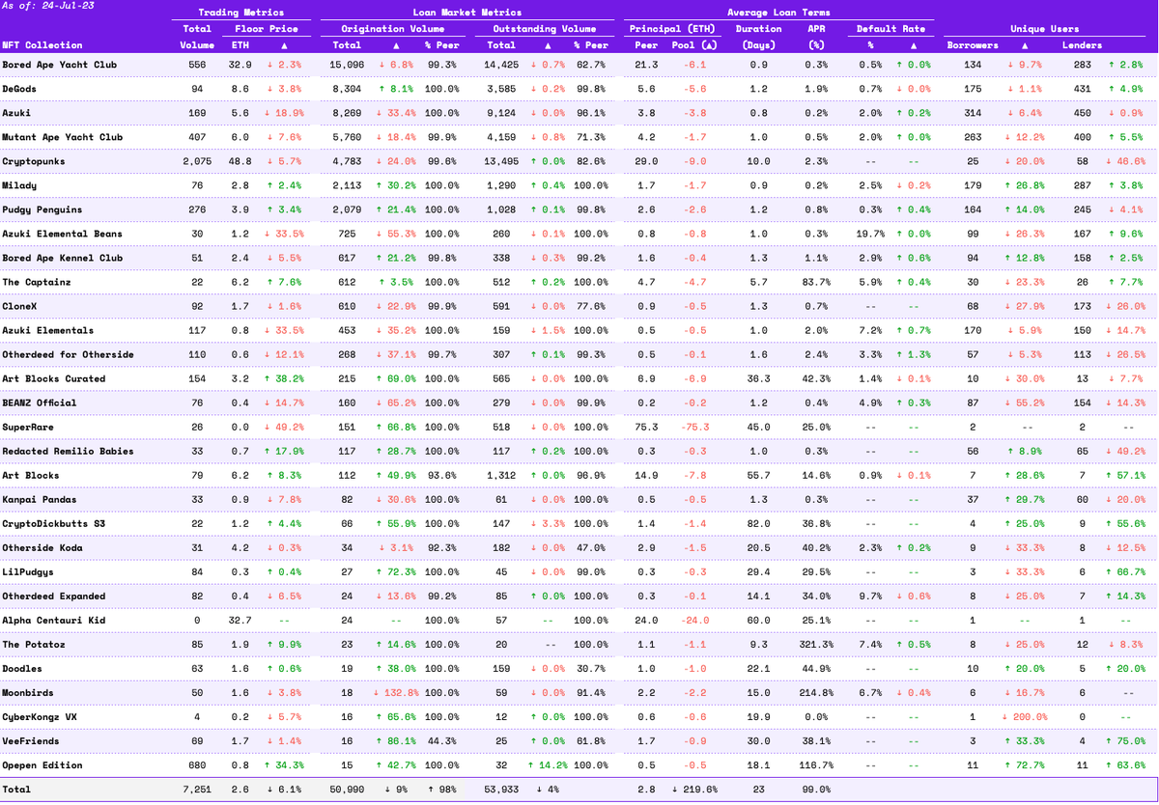The image size is (1159, 805).
Task: Click Total row outstanding '53,933'
Action: [x=499, y=789]
